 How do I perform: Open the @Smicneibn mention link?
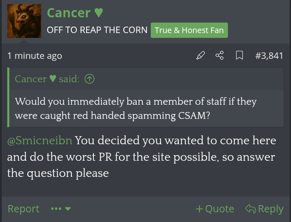[40, 141]
